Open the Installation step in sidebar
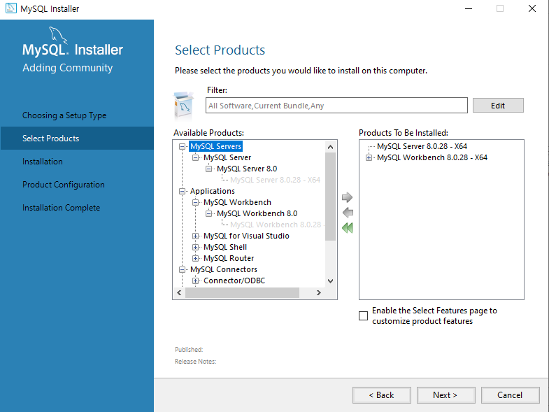This screenshot has width=549, height=412. [43, 162]
